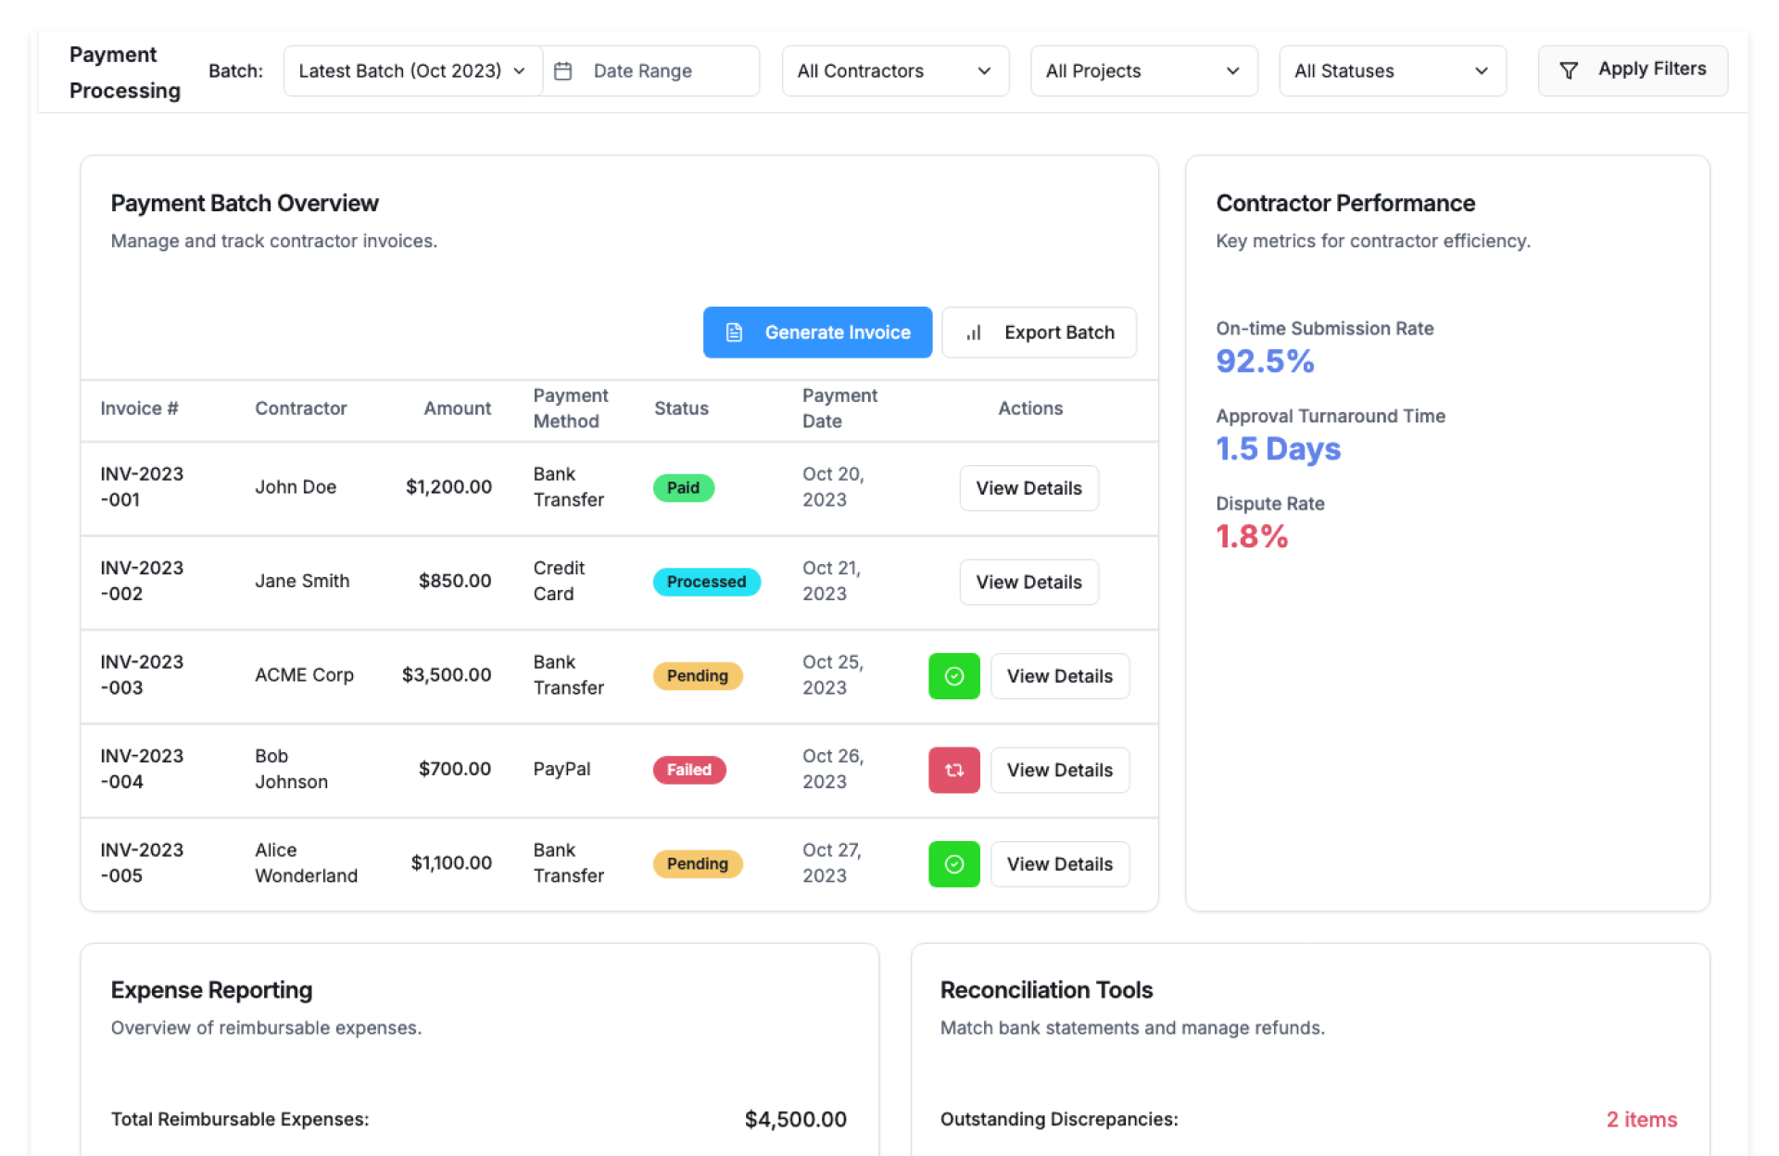
Task: Click the document icon on Generate Invoice
Action: pos(734,333)
